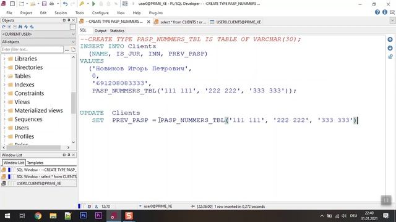Open the document tabs overflow dropdown
This screenshot has width=396, height=222.
(x=392, y=21)
